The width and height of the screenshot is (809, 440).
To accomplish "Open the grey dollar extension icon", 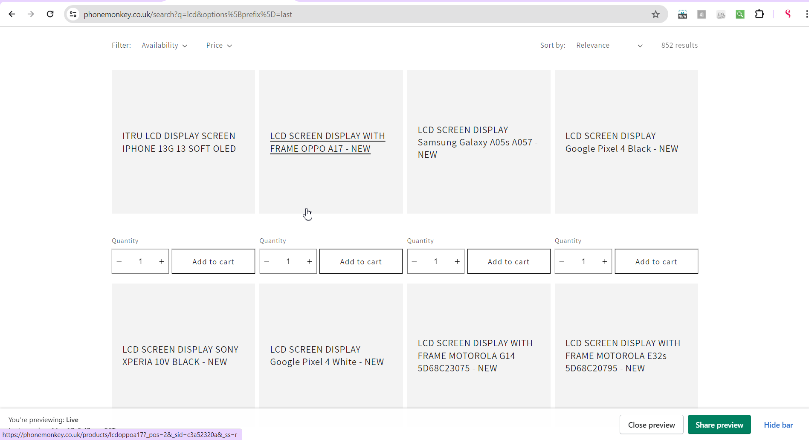I will click(x=702, y=14).
